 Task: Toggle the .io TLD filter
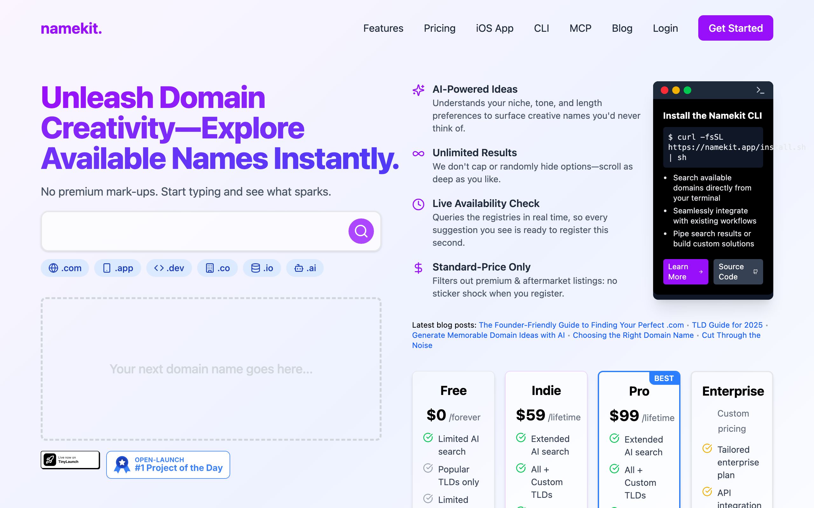262,268
